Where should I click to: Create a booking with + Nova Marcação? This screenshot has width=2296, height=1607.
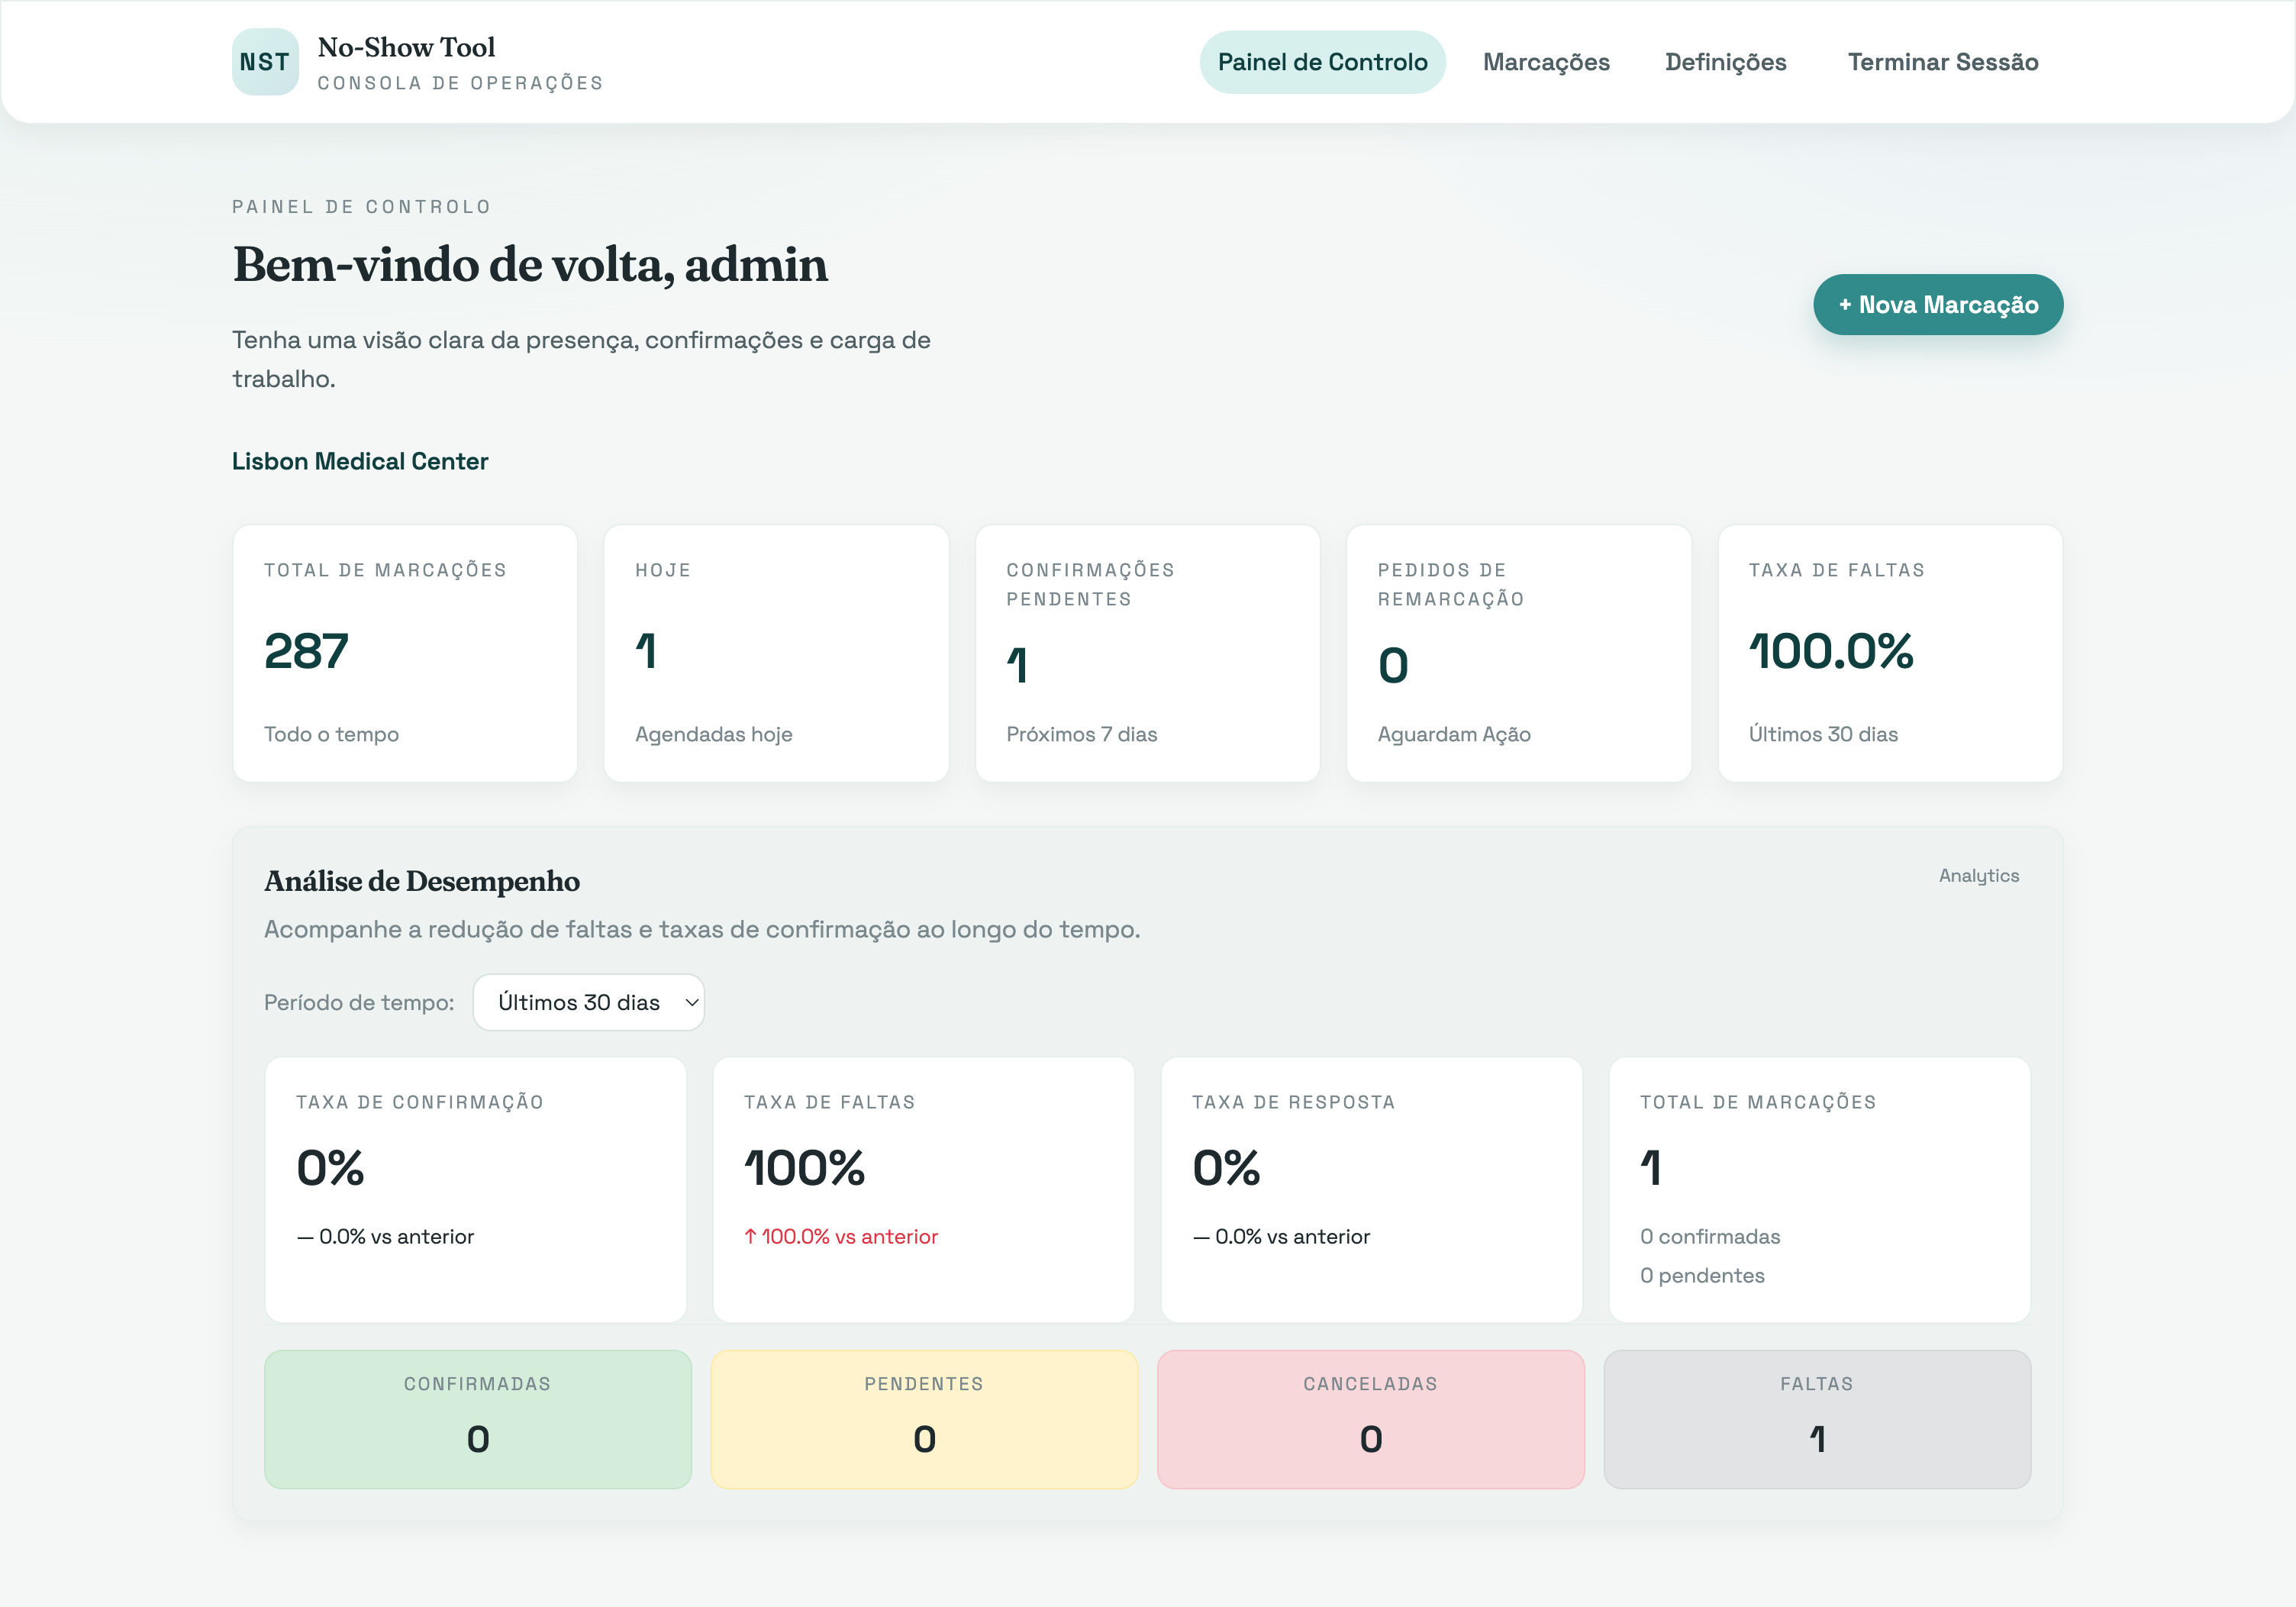1938,304
